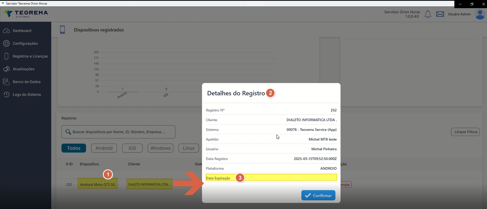Image resolution: width=487 pixels, height=209 pixels.
Task: Click the Teorema Sistemas logo
Action: point(26,14)
